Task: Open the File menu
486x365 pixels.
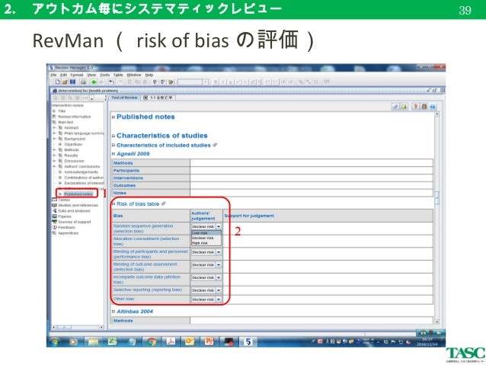Action: [53, 75]
